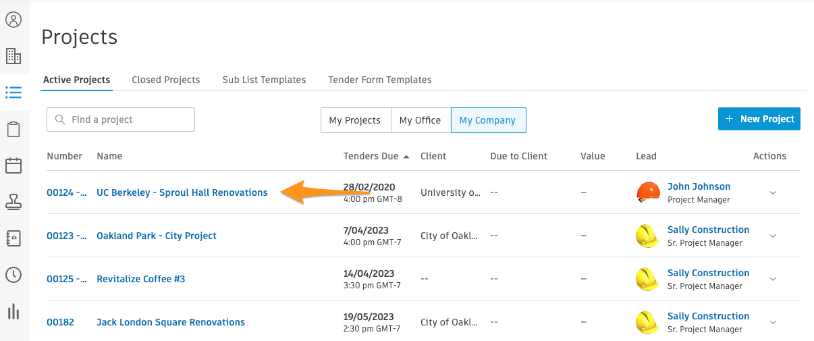Open the company building sidebar icon
Screen dimensions: 814x341
tap(13, 56)
